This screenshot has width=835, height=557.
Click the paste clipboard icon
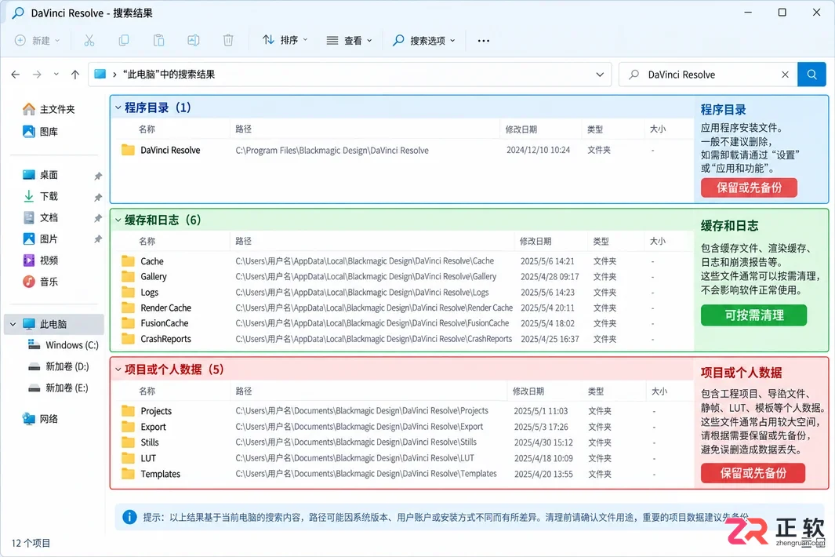(158, 41)
